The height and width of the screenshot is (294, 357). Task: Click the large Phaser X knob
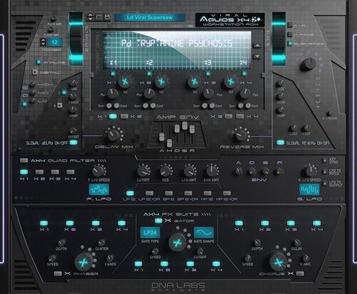click(84, 263)
